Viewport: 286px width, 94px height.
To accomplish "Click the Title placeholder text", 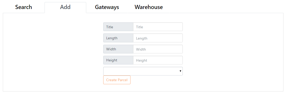I will click(x=140, y=27).
